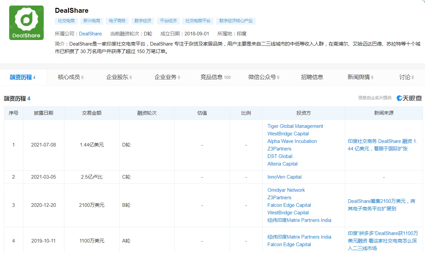This screenshot has height=253, width=425.
Task: Click the InnoVen Capital investor link
Action: point(284,177)
